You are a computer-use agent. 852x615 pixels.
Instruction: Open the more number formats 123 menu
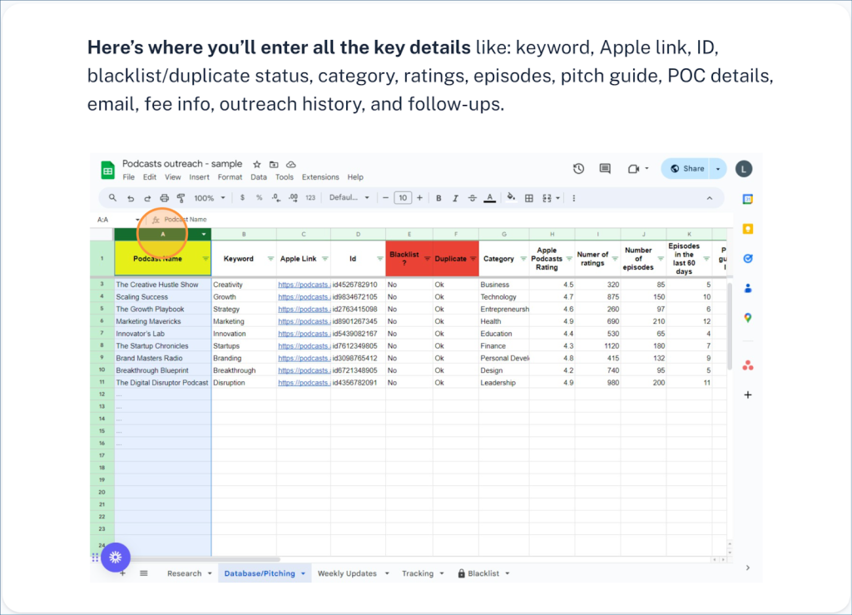(x=310, y=198)
